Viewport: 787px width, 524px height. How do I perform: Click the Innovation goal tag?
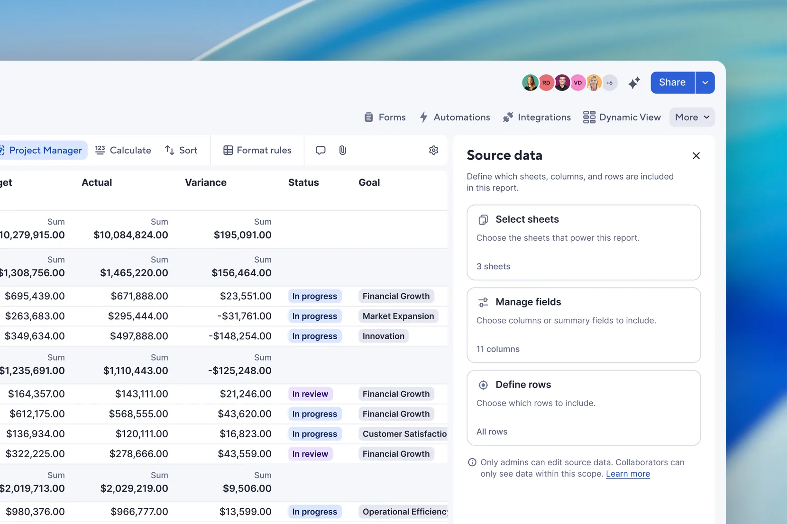pyautogui.click(x=384, y=336)
